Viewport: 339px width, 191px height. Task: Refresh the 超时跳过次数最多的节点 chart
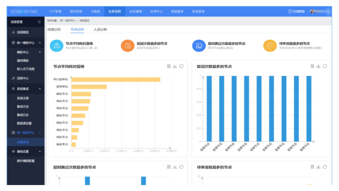pos(181,167)
